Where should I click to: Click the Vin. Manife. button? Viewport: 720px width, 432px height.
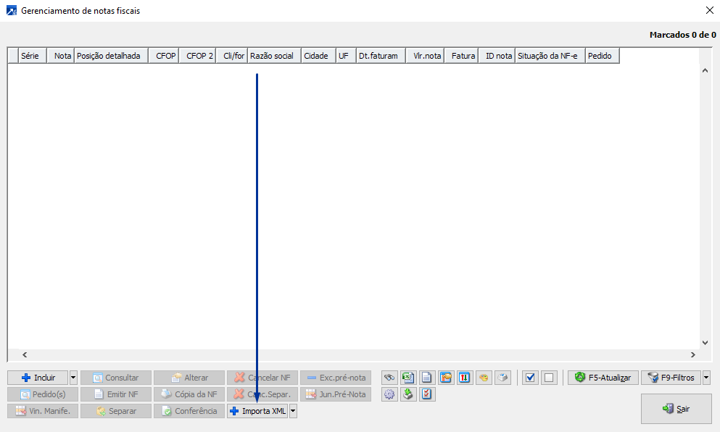point(43,411)
